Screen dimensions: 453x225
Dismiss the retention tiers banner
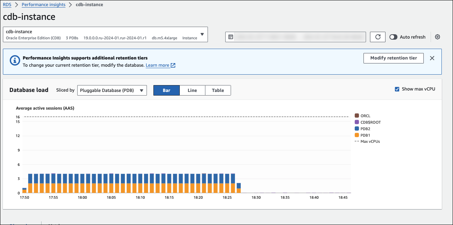click(432, 58)
